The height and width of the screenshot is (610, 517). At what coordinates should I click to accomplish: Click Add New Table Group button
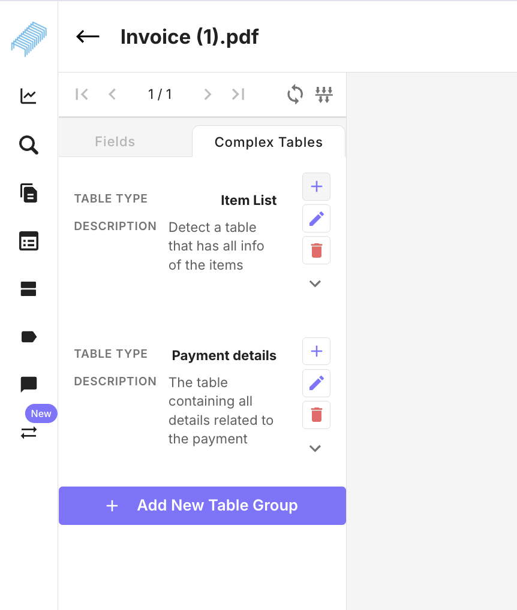click(203, 505)
